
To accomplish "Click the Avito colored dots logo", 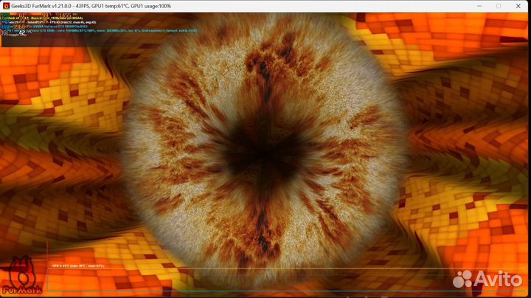I will coord(464,279).
